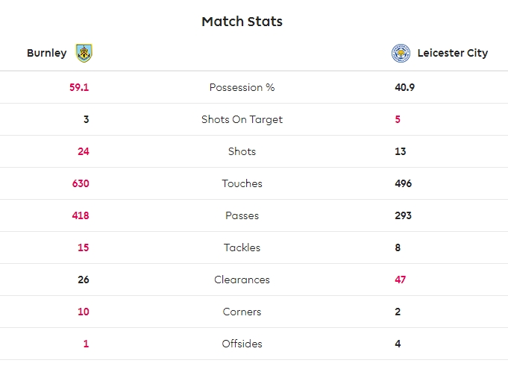This screenshot has width=508, height=366.
Task: Click the Leicester City club crest icon
Action: (x=401, y=53)
